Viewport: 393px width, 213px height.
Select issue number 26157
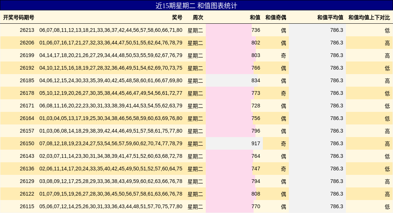[27, 131]
